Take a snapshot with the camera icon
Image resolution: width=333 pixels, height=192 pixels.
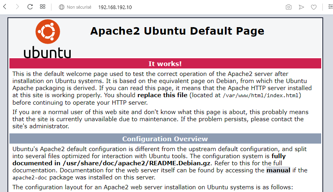(x=289, y=7)
